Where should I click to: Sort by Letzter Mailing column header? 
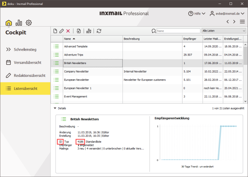213,39
